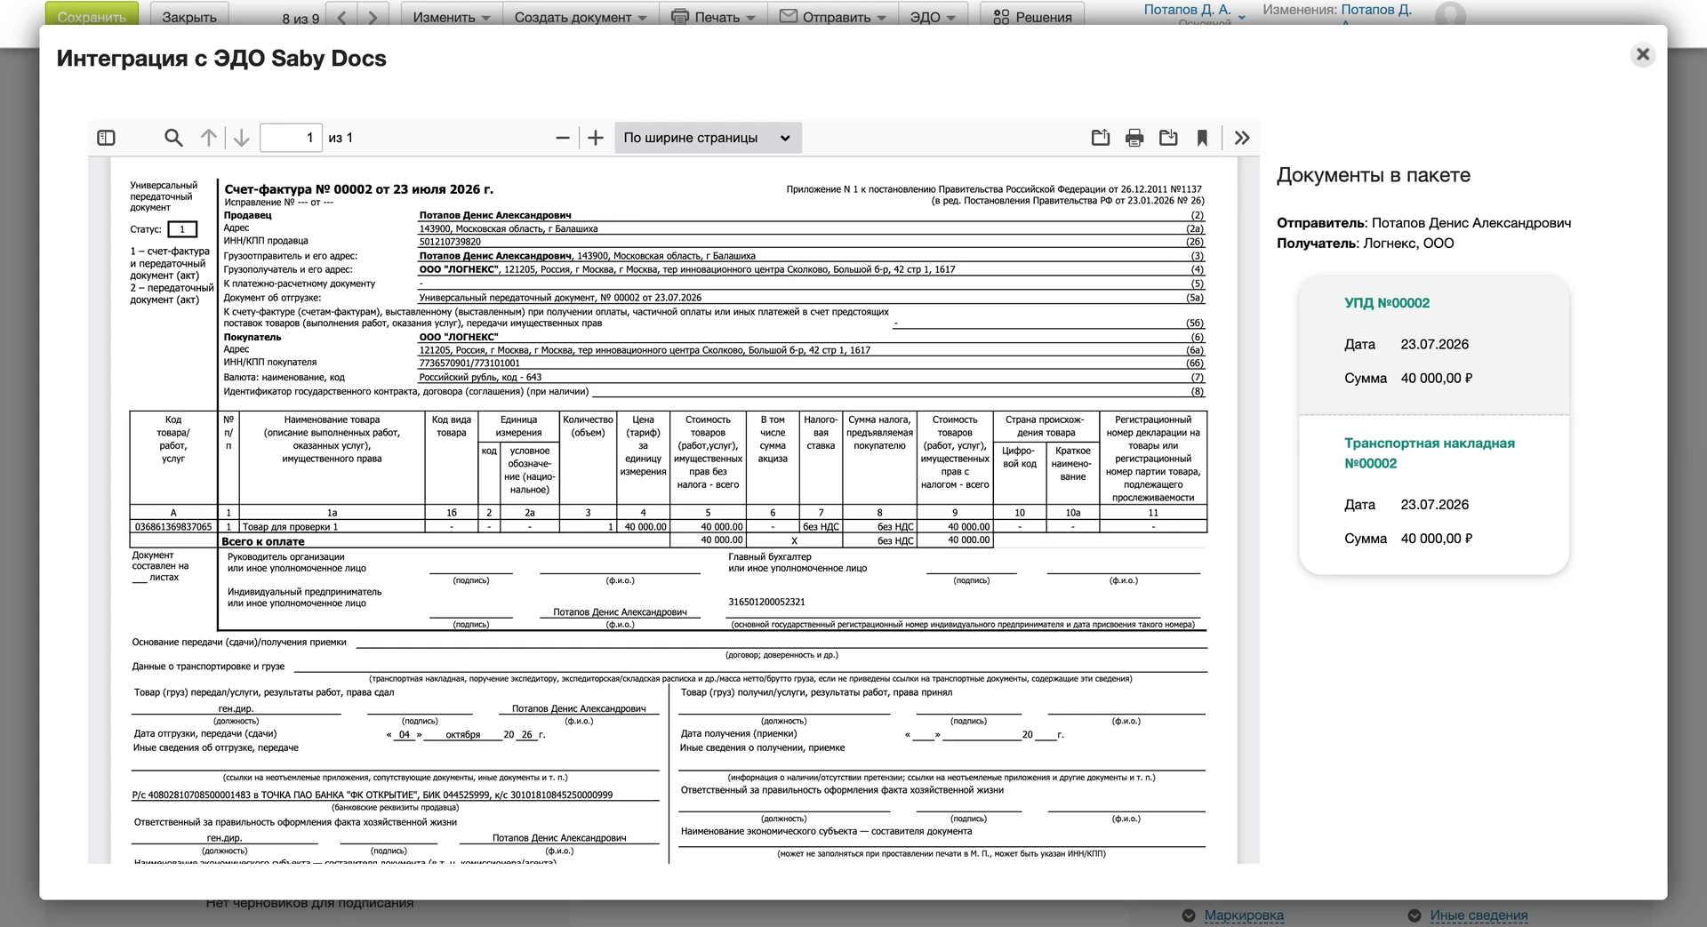
Task: Click the bookmark current view icon
Action: click(1202, 138)
